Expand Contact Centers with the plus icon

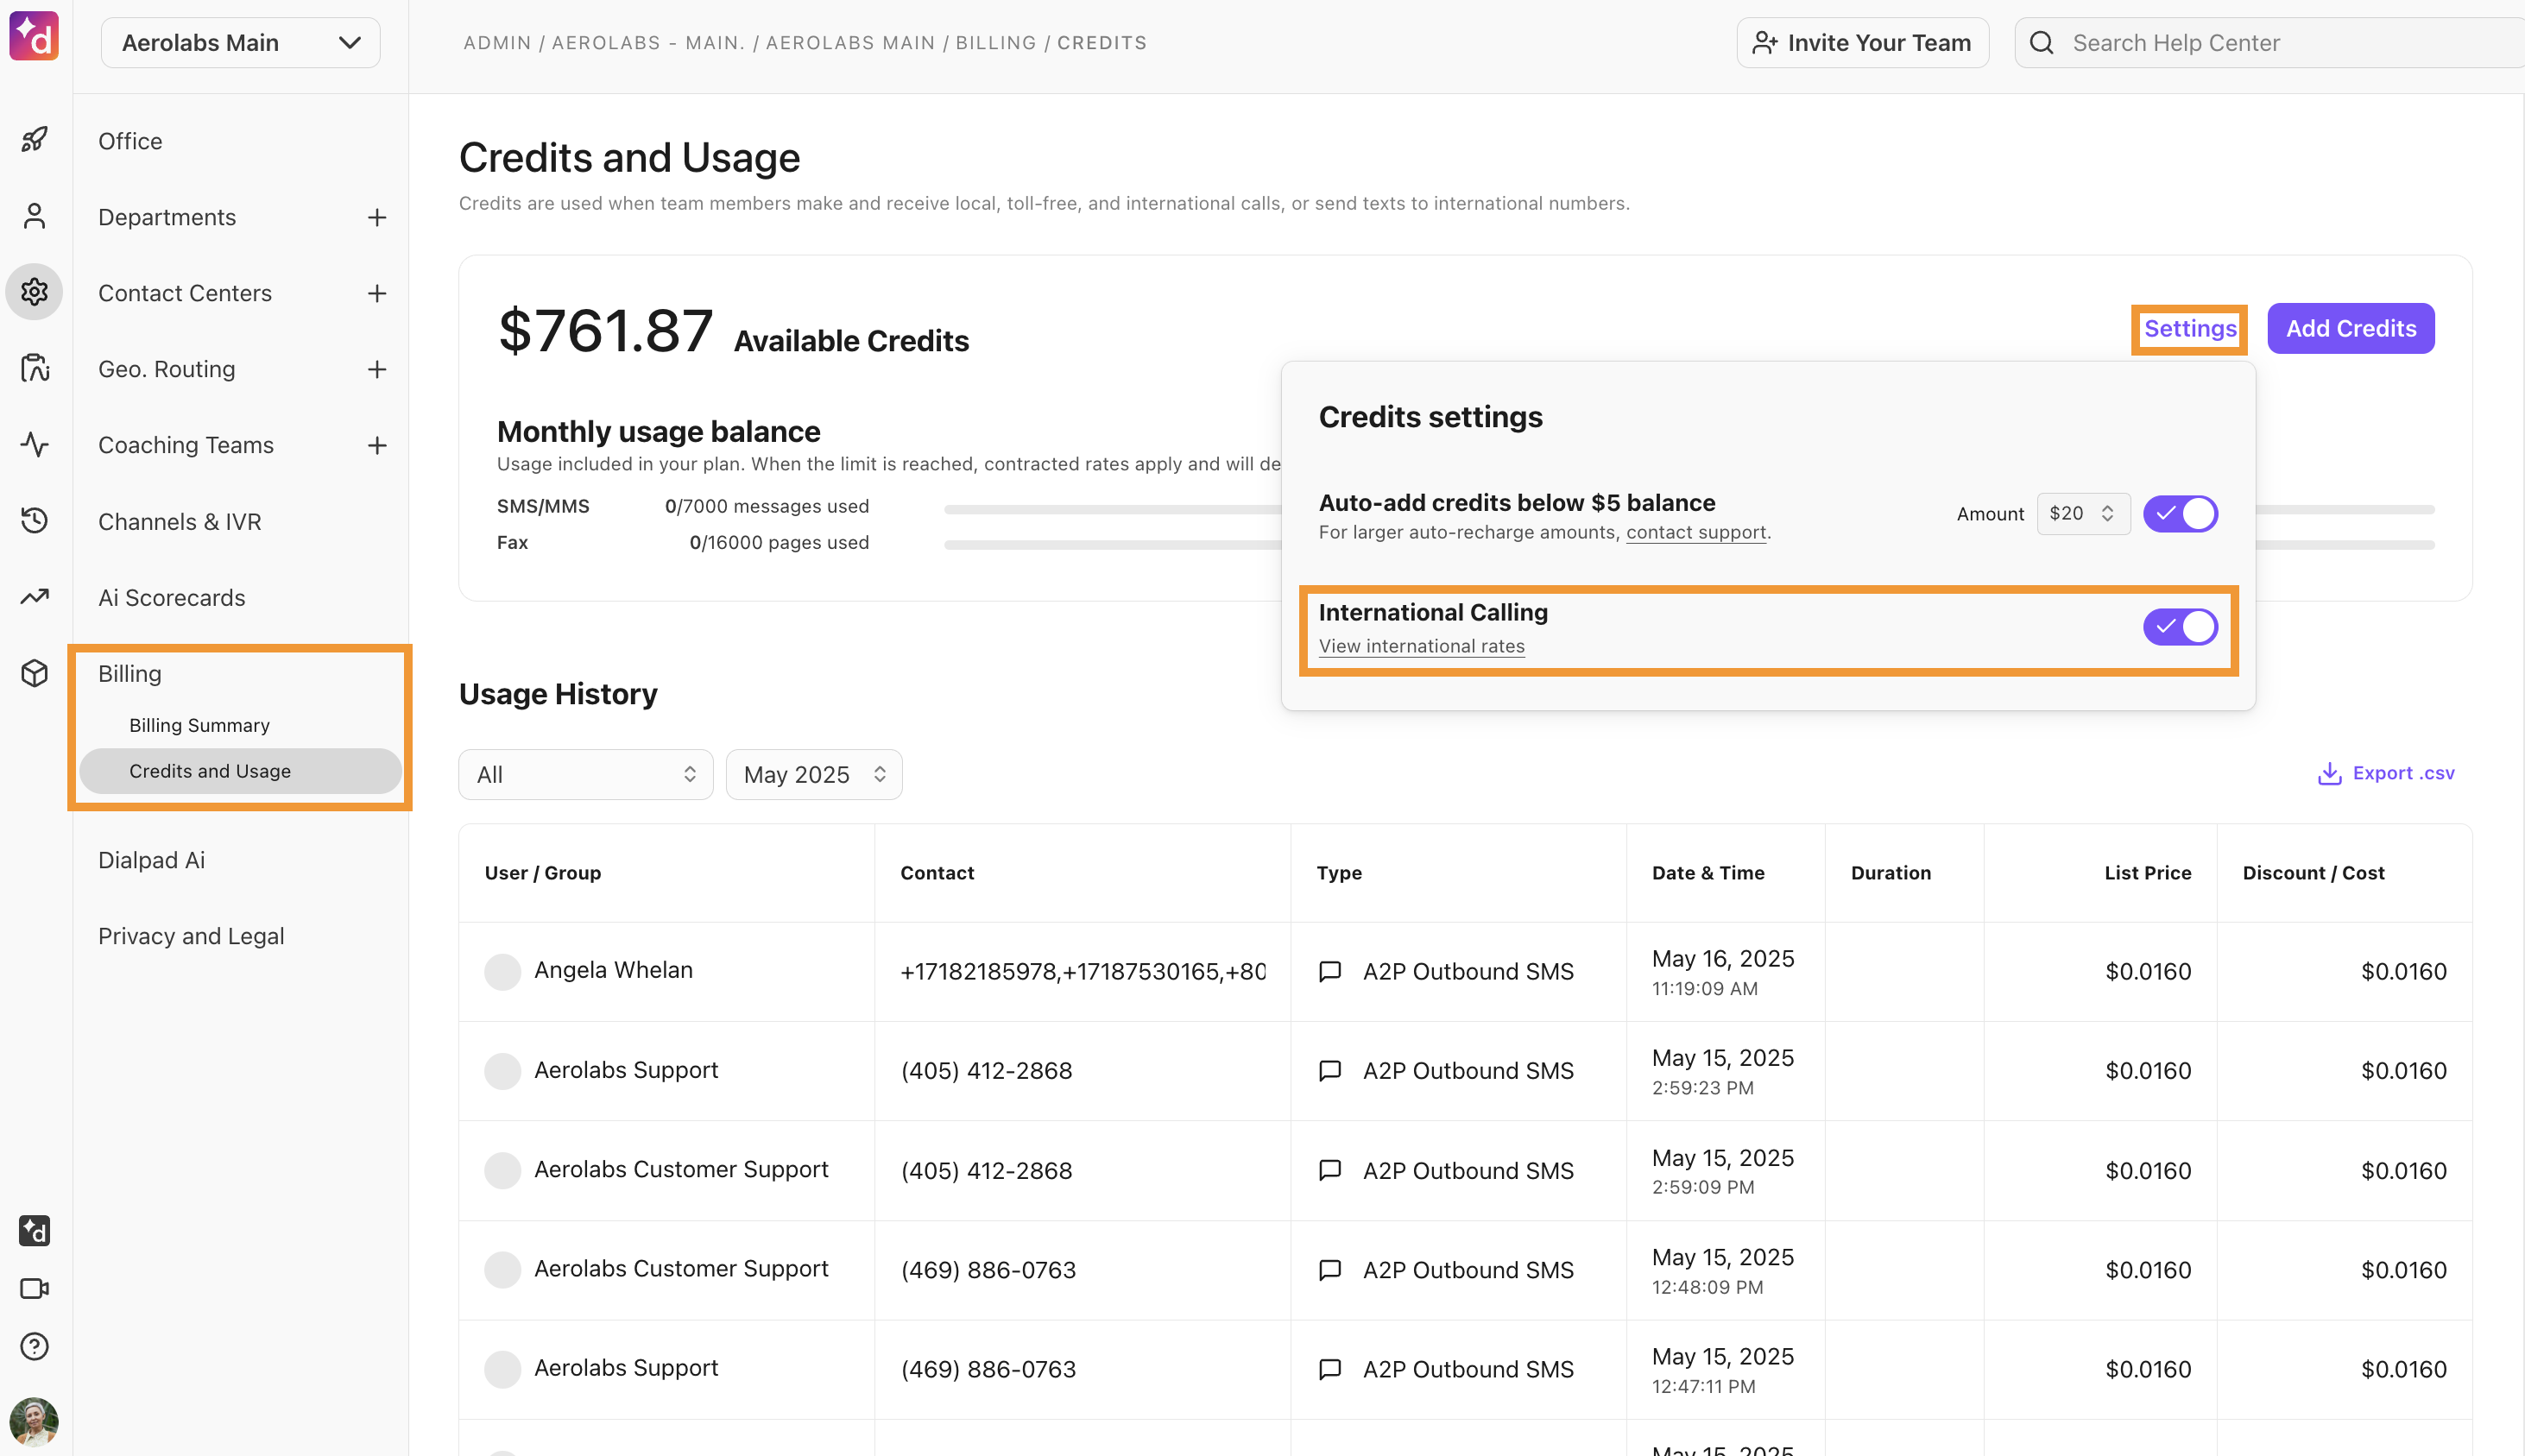tap(377, 293)
